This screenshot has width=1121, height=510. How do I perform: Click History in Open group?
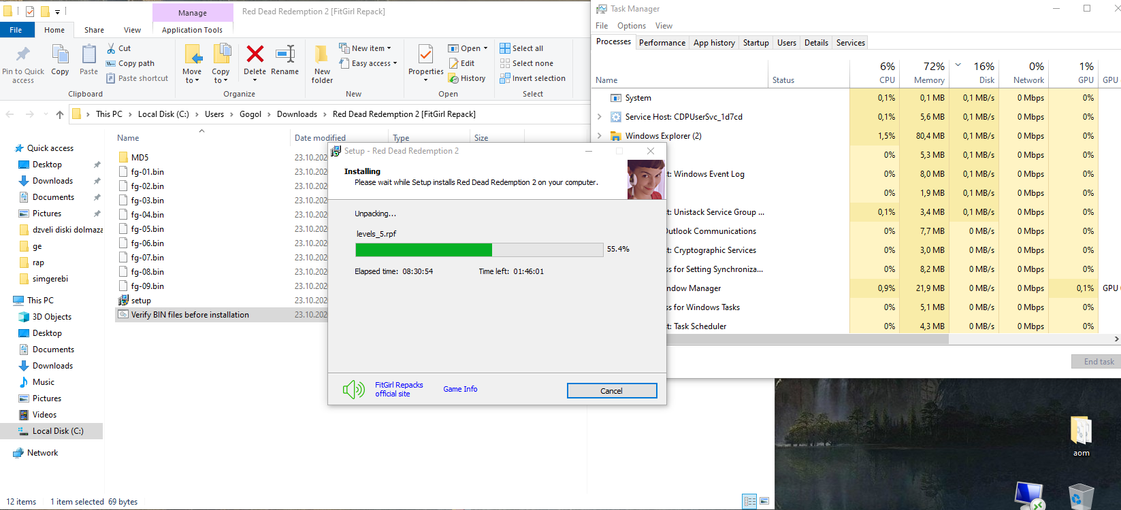click(467, 78)
